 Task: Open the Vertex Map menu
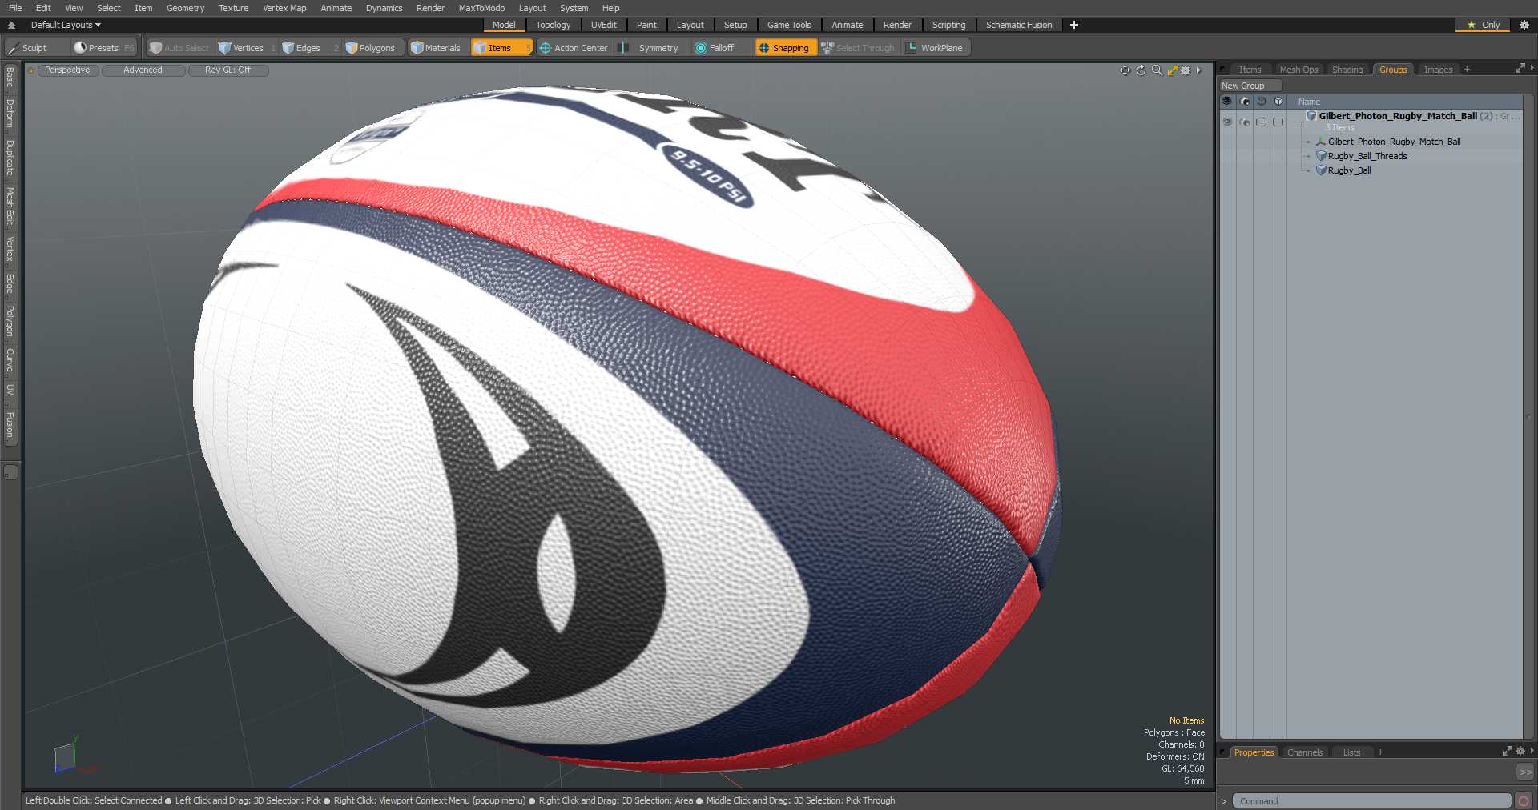pyautogui.click(x=284, y=8)
